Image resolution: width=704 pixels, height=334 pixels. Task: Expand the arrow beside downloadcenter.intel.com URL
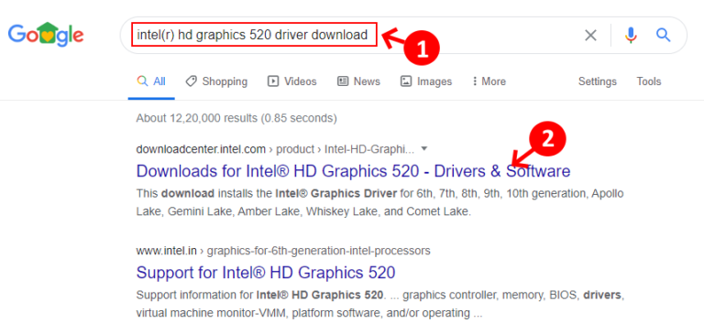424,148
